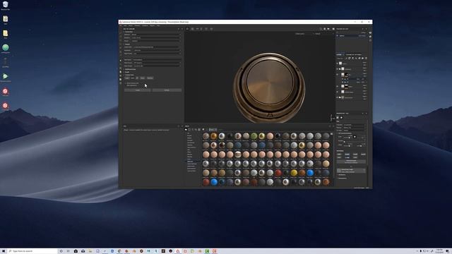The height and width of the screenshot is (254, 452).
Task: Open the second dropdown in the plugin panel
Action: coord(156,37)
